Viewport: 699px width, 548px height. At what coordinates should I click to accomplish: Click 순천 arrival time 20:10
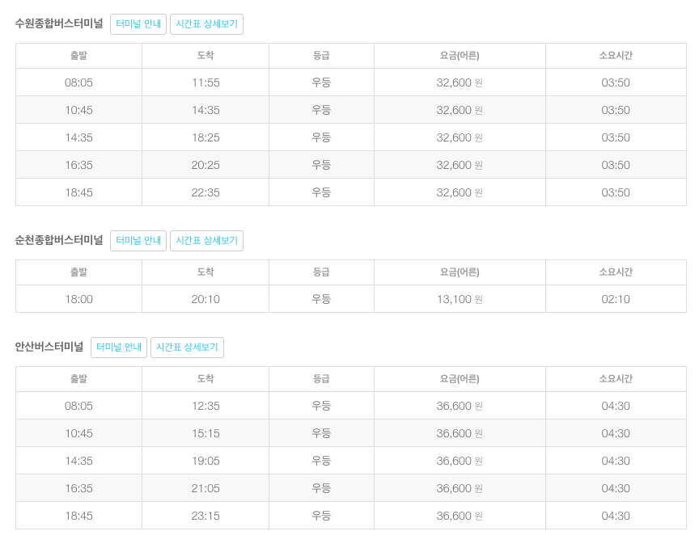[205, 299]
